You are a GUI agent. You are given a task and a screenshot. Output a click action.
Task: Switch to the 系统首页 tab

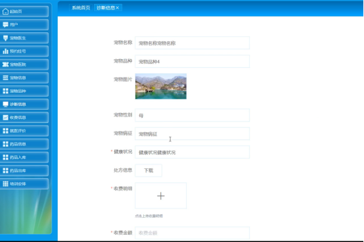[x=81, y=8]
